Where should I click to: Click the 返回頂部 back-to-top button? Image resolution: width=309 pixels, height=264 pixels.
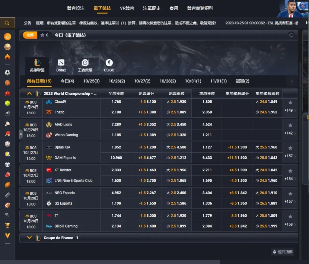(282, 252)
